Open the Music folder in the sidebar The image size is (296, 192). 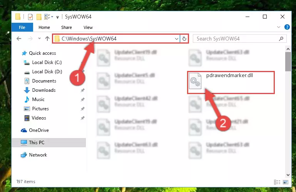(35, 99)
